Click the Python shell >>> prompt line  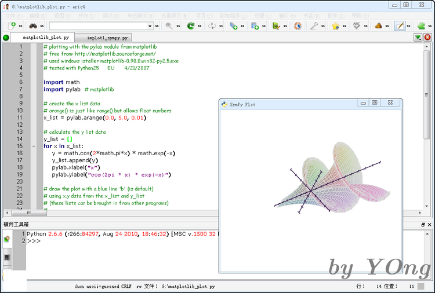[34, 241]
